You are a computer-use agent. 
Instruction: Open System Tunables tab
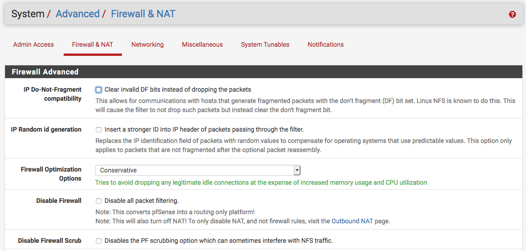coord(265,44)
